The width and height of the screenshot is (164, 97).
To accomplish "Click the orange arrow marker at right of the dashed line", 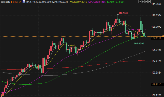I will 163,36.
